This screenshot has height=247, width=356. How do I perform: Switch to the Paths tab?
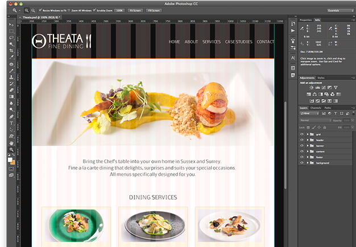[328, 108]
